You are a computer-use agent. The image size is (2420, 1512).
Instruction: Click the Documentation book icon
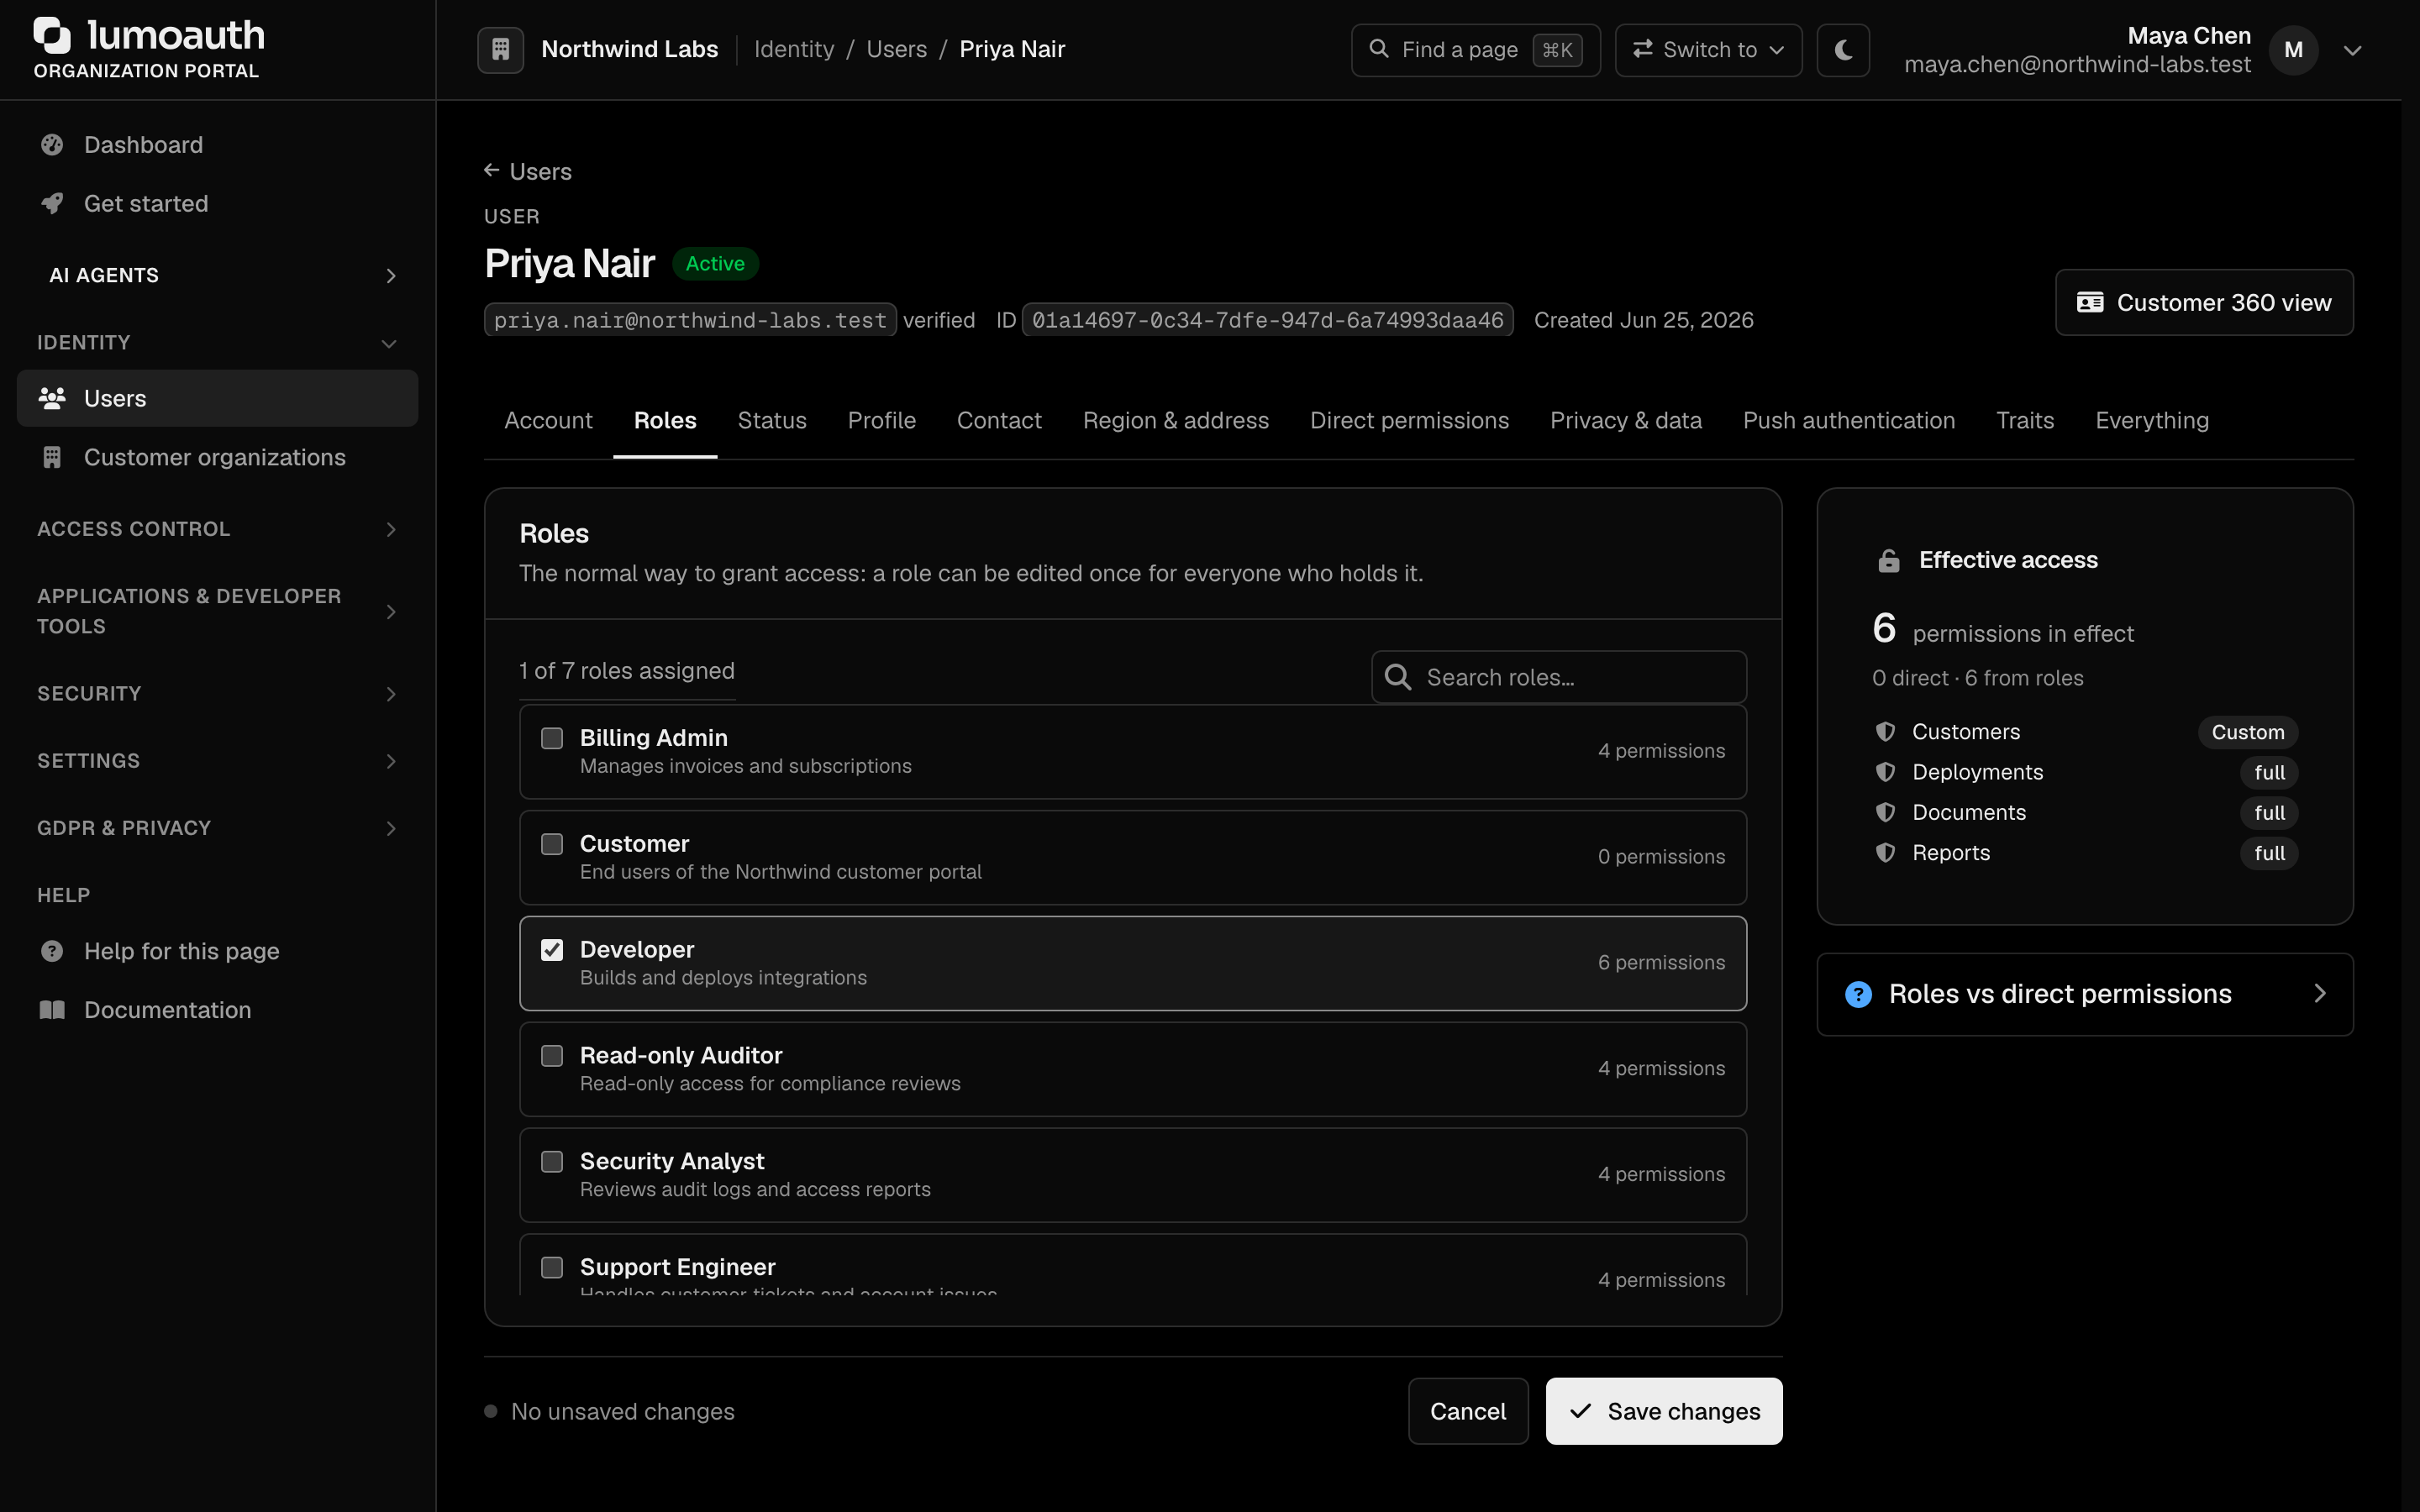(52, 1010)
